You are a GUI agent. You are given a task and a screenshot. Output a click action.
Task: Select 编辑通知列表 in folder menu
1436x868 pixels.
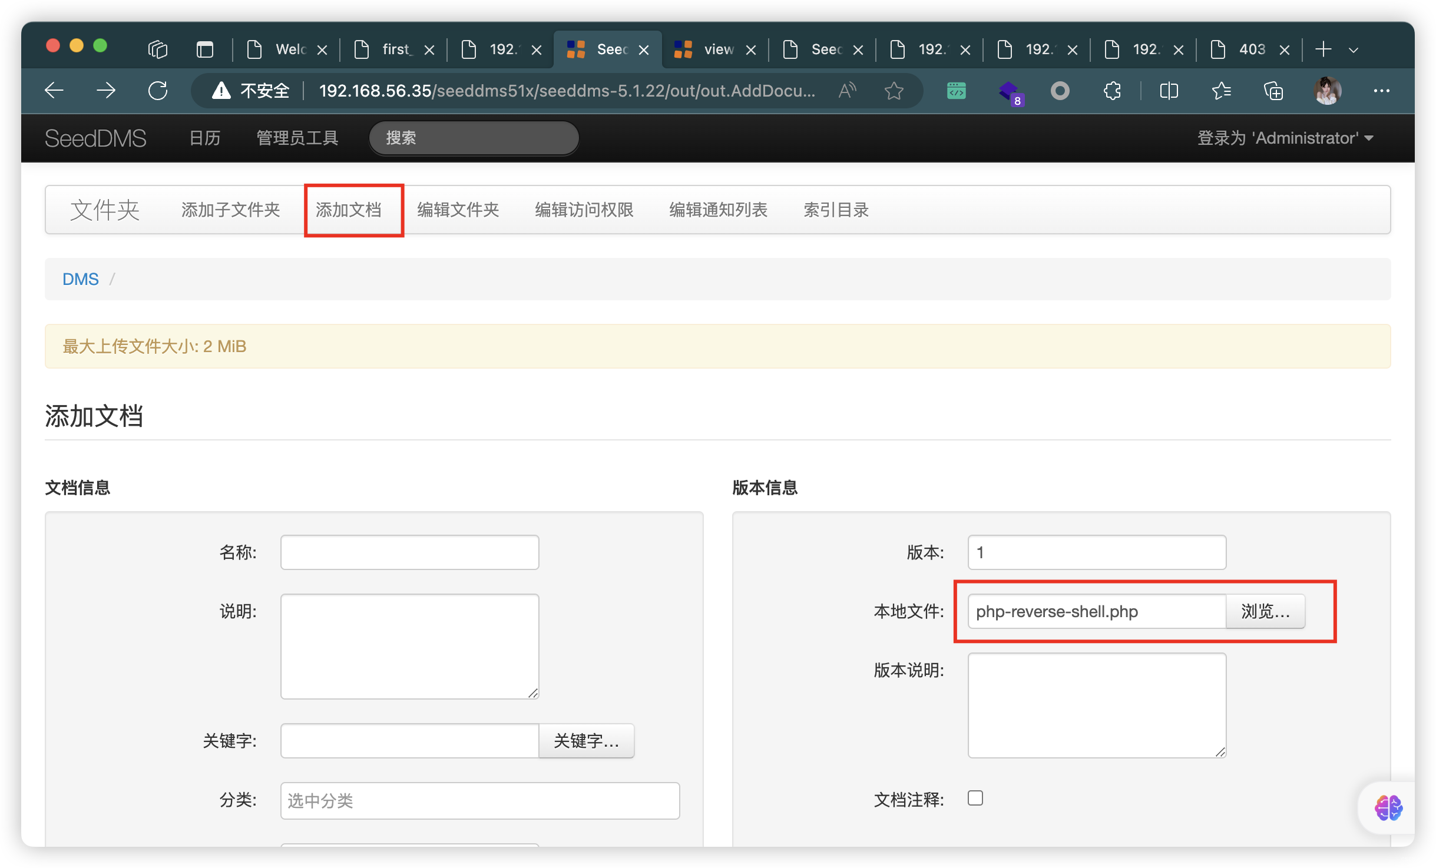pyautogui.click(x=719, y=210)
